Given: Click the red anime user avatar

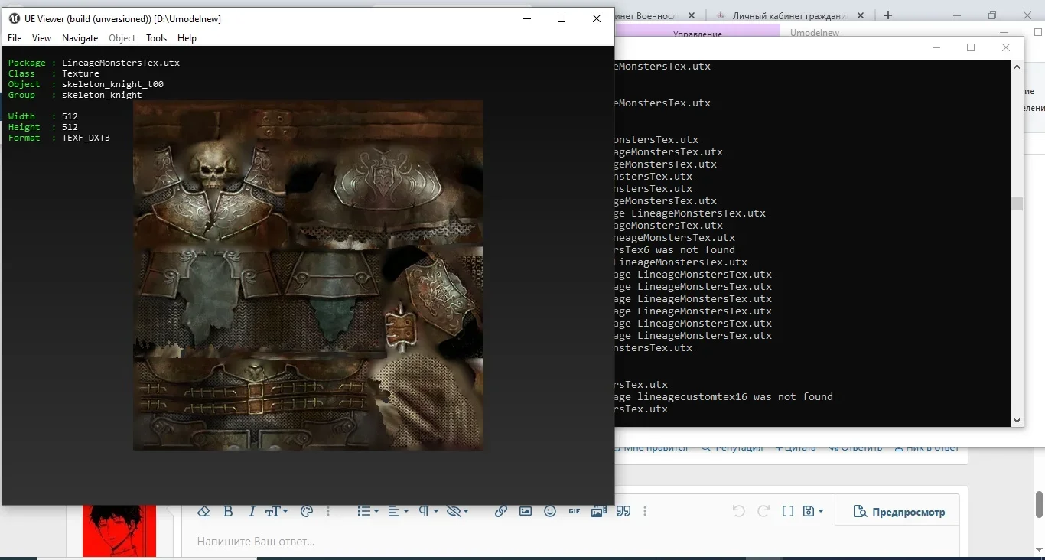Looking at the screenshot, I should tap(119, 530).
